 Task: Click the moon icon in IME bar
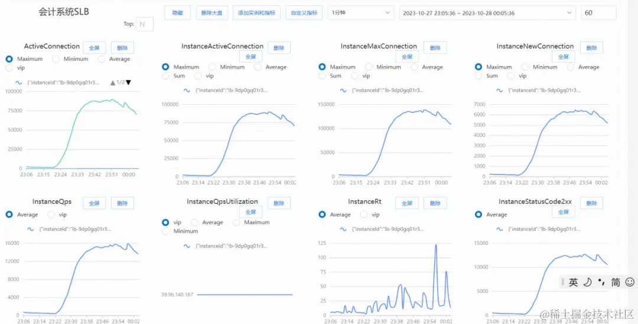(x=587, y=282)
